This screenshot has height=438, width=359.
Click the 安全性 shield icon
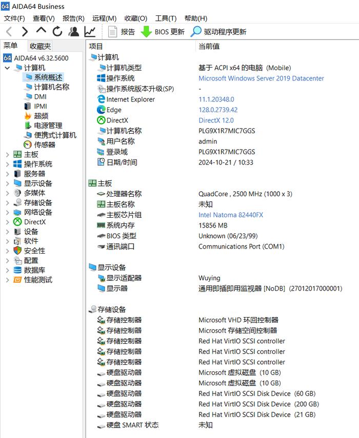point(17,251)
